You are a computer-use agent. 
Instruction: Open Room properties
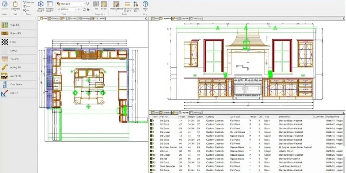click(104, 6)
